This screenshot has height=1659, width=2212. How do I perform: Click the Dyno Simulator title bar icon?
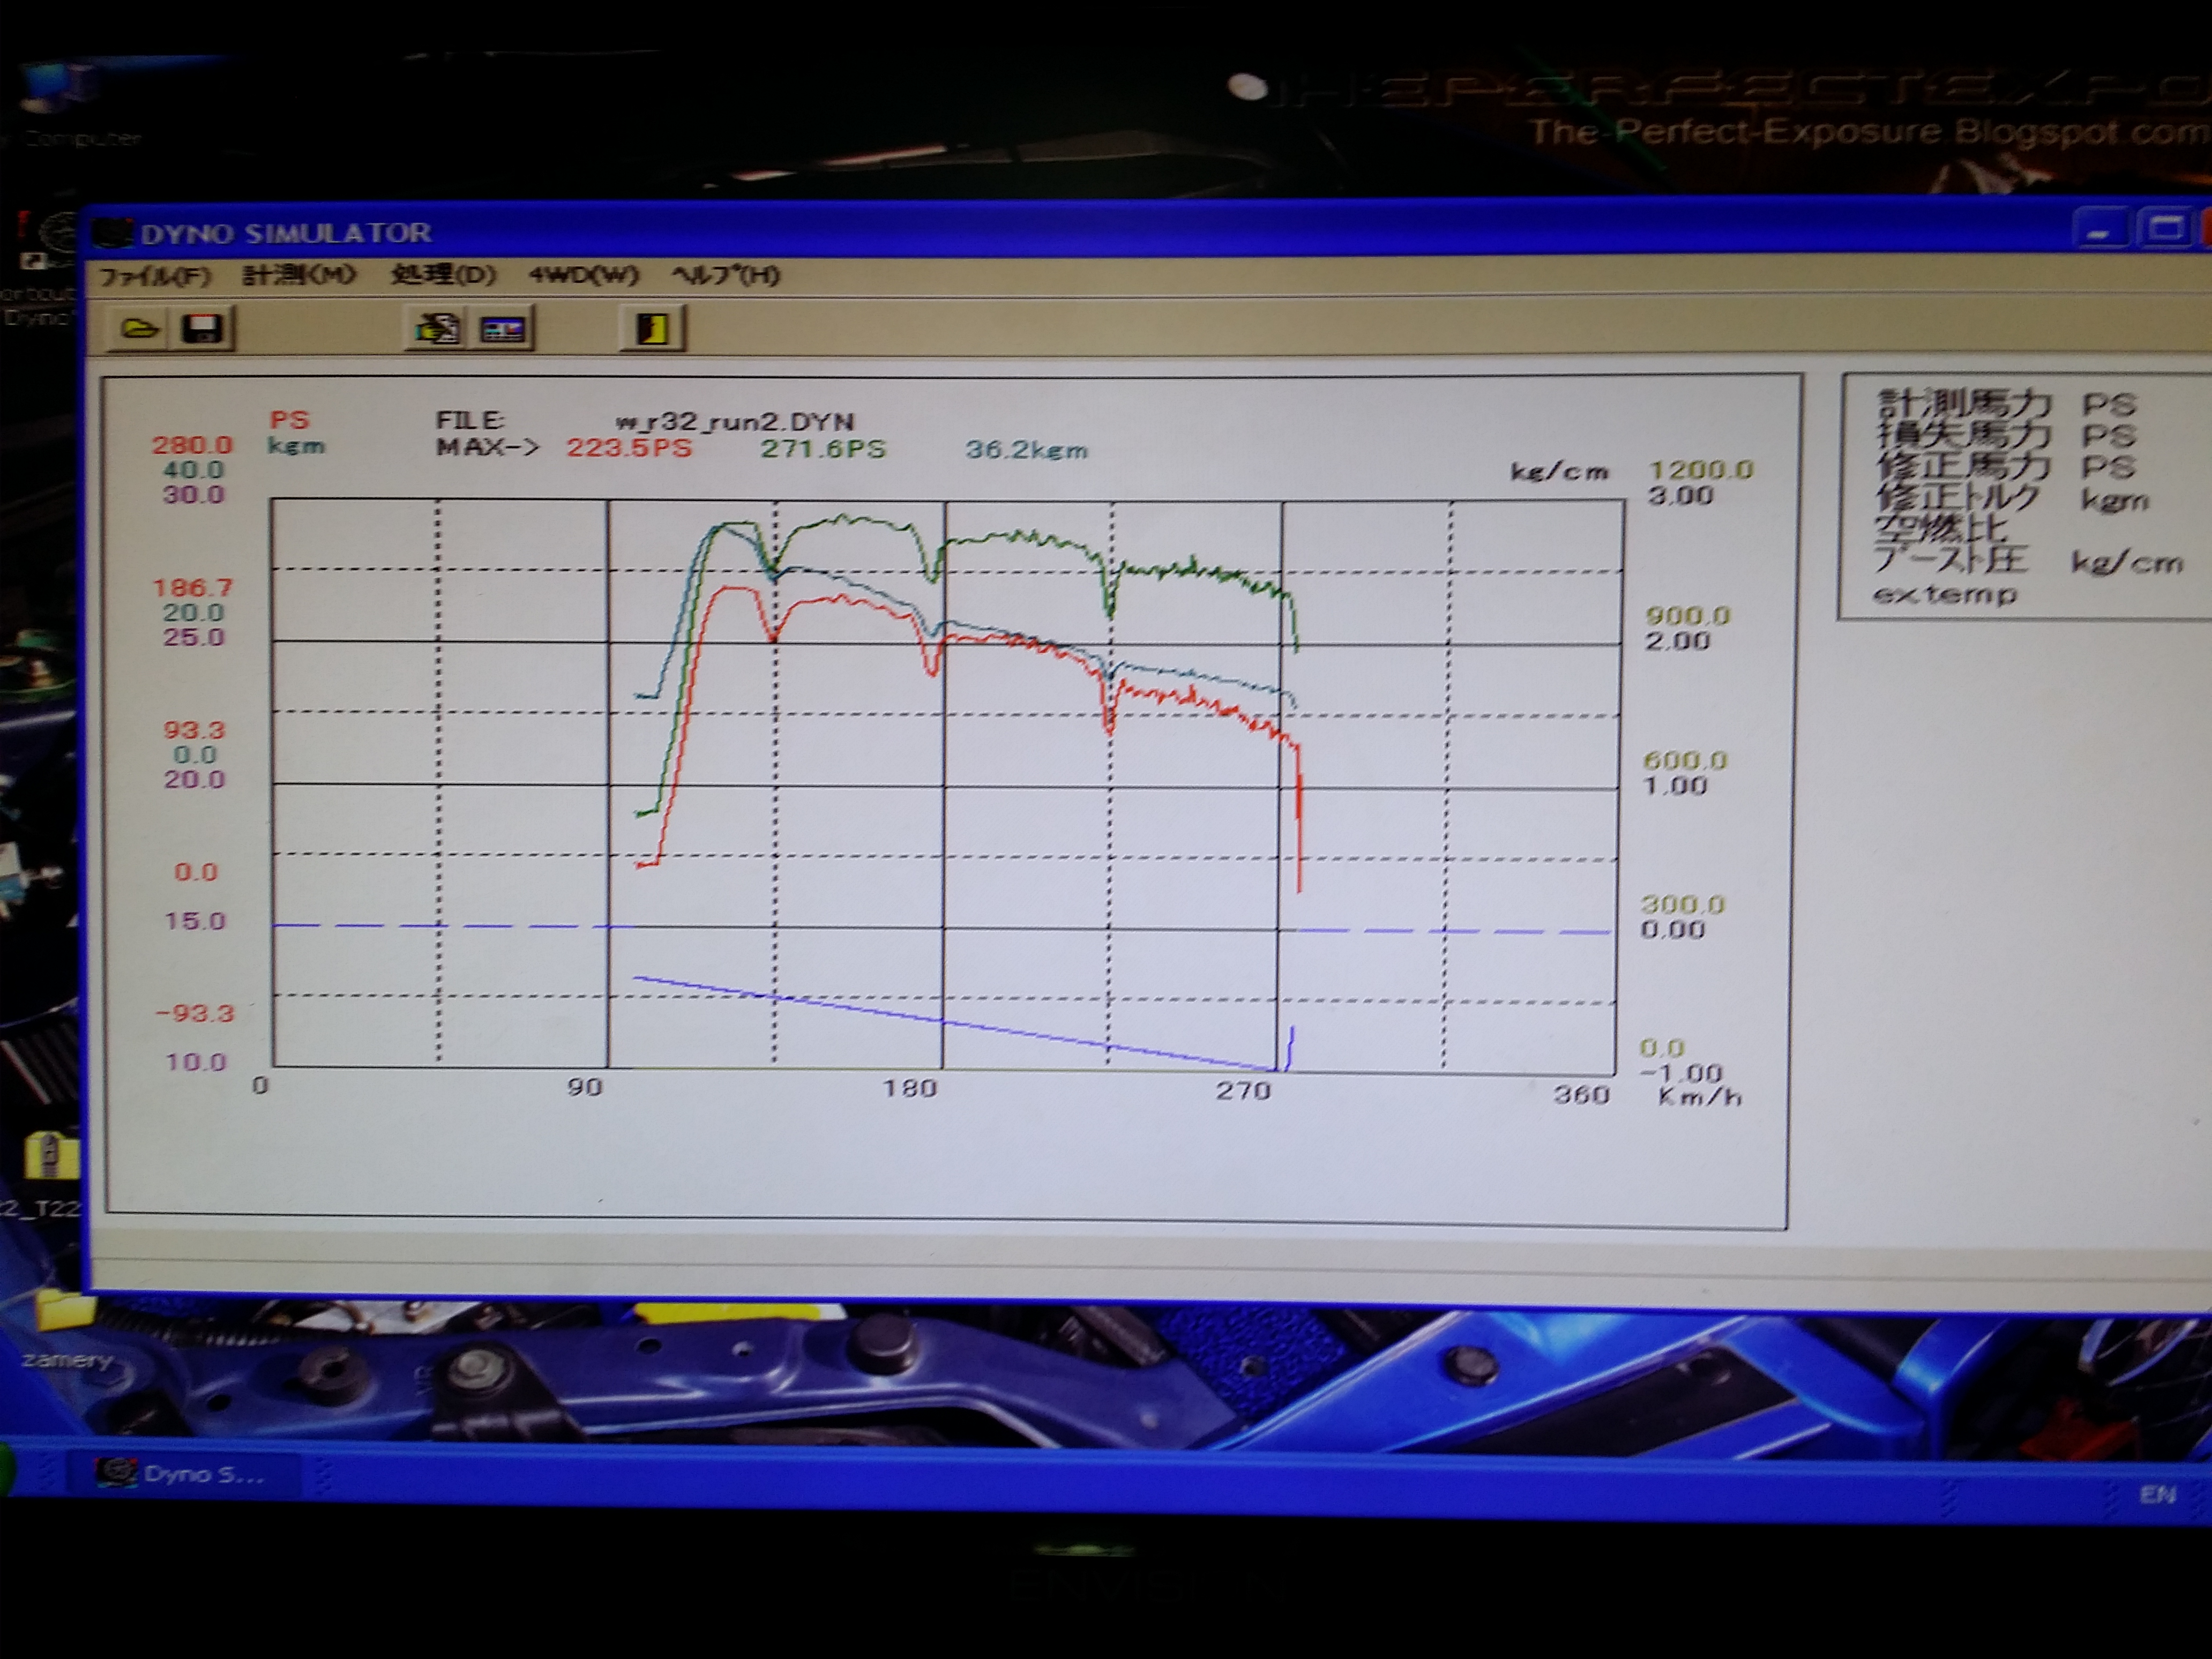click(113, 233)
